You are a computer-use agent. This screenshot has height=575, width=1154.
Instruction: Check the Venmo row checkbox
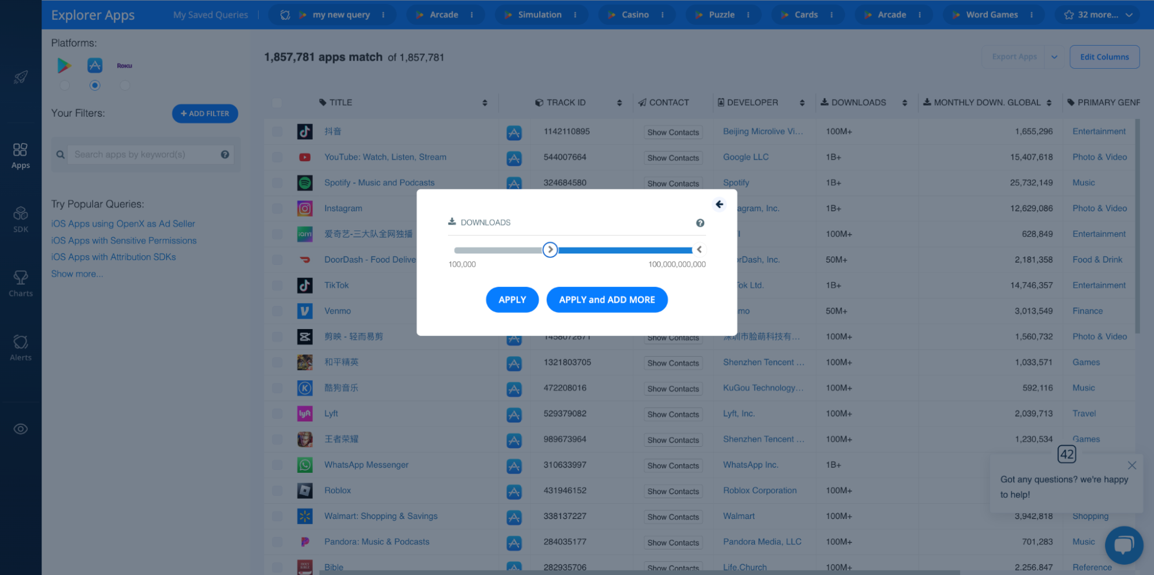click(x=277, y=311)
